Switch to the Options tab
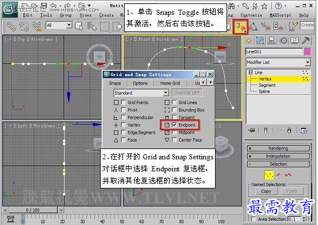 click(x=140, y=83)
